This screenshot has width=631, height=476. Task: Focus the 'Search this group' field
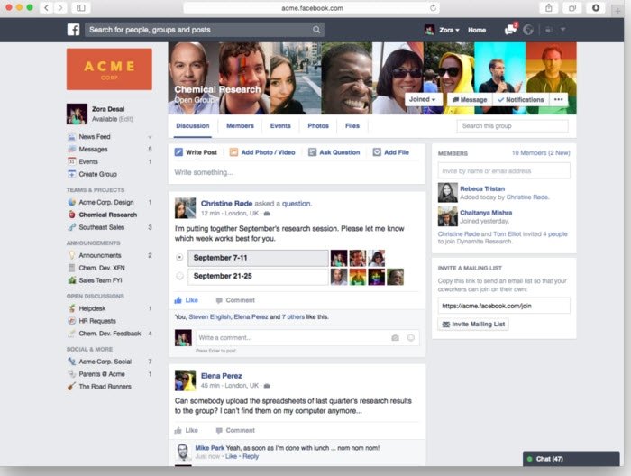[512, 126]
